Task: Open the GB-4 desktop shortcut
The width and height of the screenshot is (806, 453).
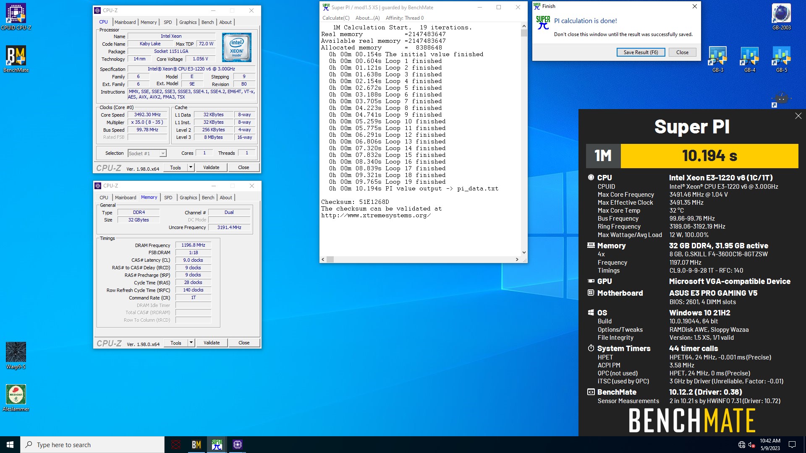Action: pos(750,59)
